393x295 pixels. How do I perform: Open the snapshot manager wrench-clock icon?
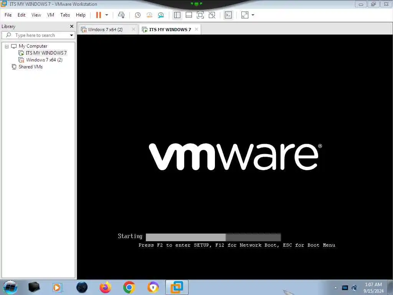pyautogui.click(x=161, y=15)
